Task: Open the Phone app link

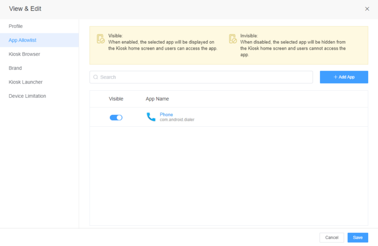Action: click(x=166, y=114)
